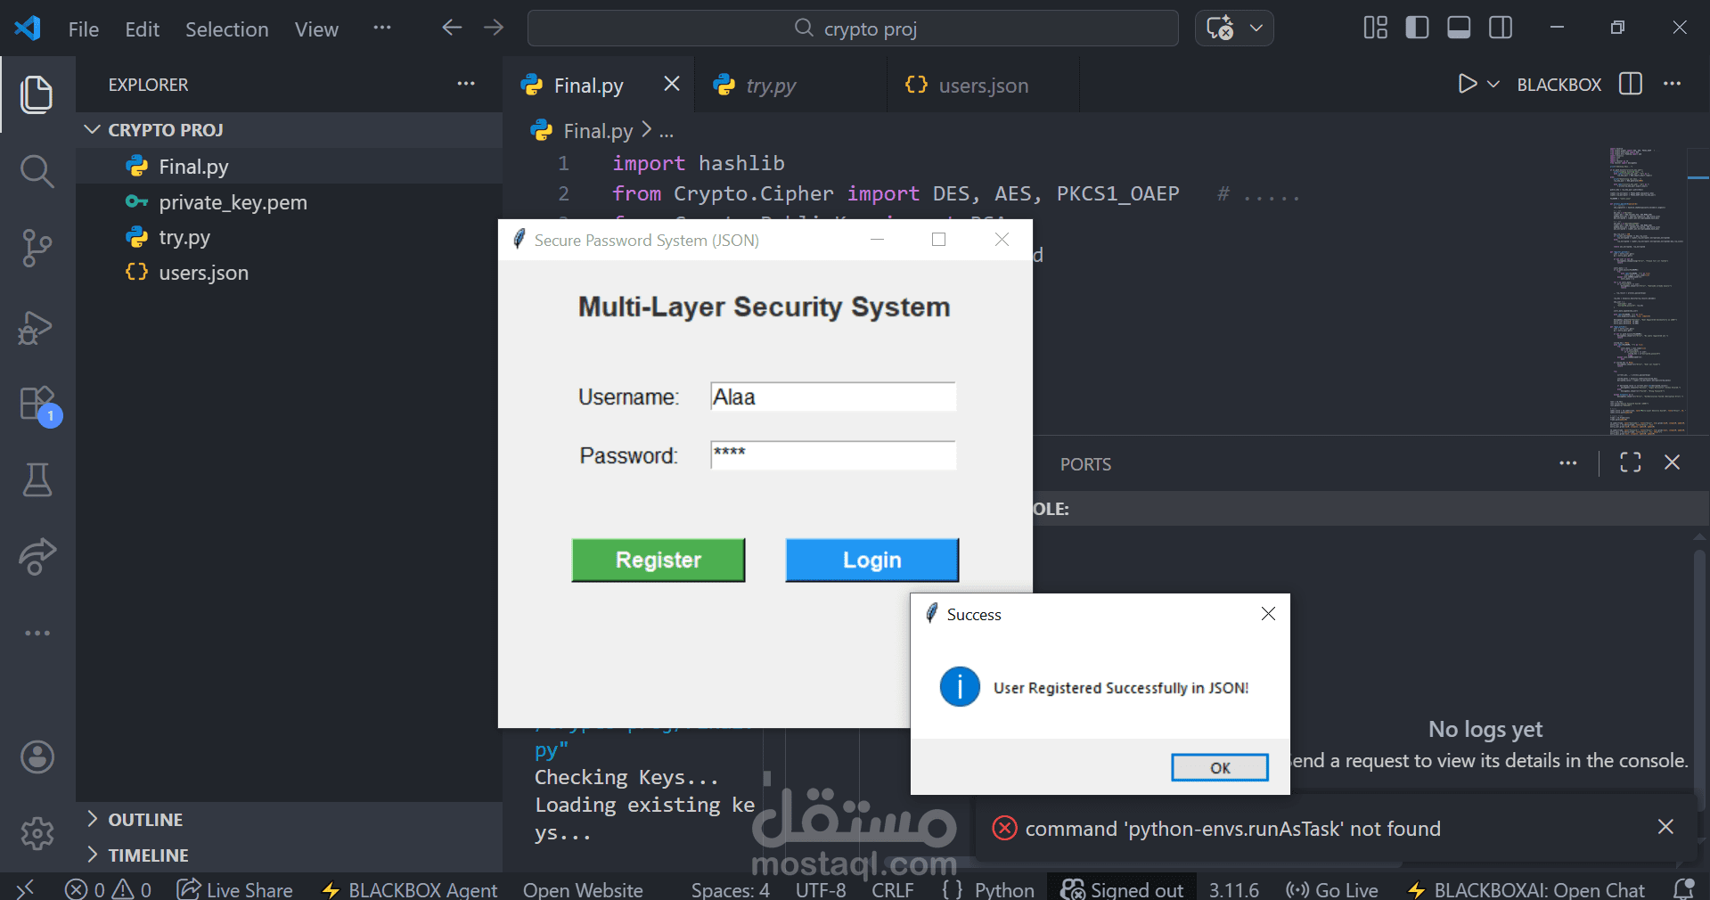
Task: Collapse the CRYPTO PROJ folder
Action: tap(93, 129)
